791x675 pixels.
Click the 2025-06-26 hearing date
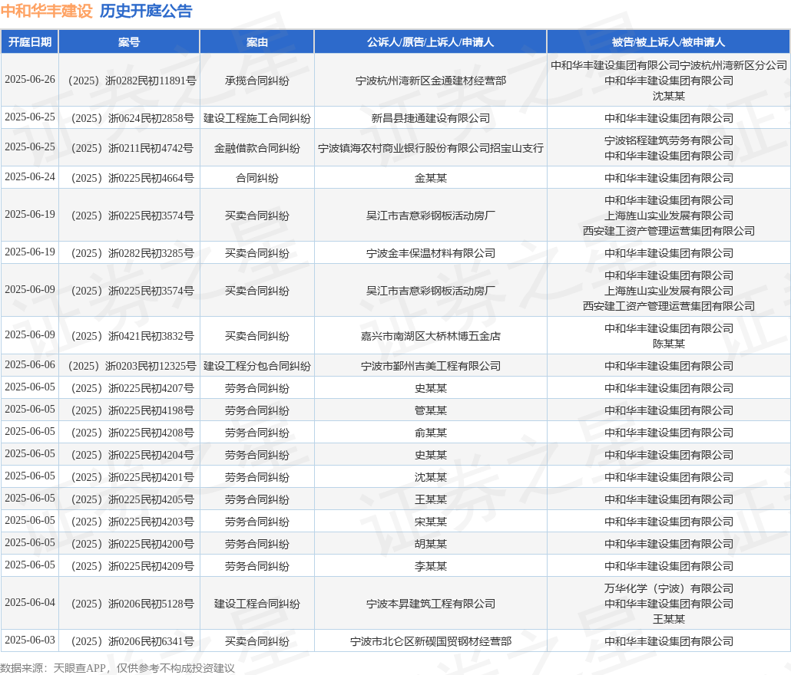coord(30,80)
